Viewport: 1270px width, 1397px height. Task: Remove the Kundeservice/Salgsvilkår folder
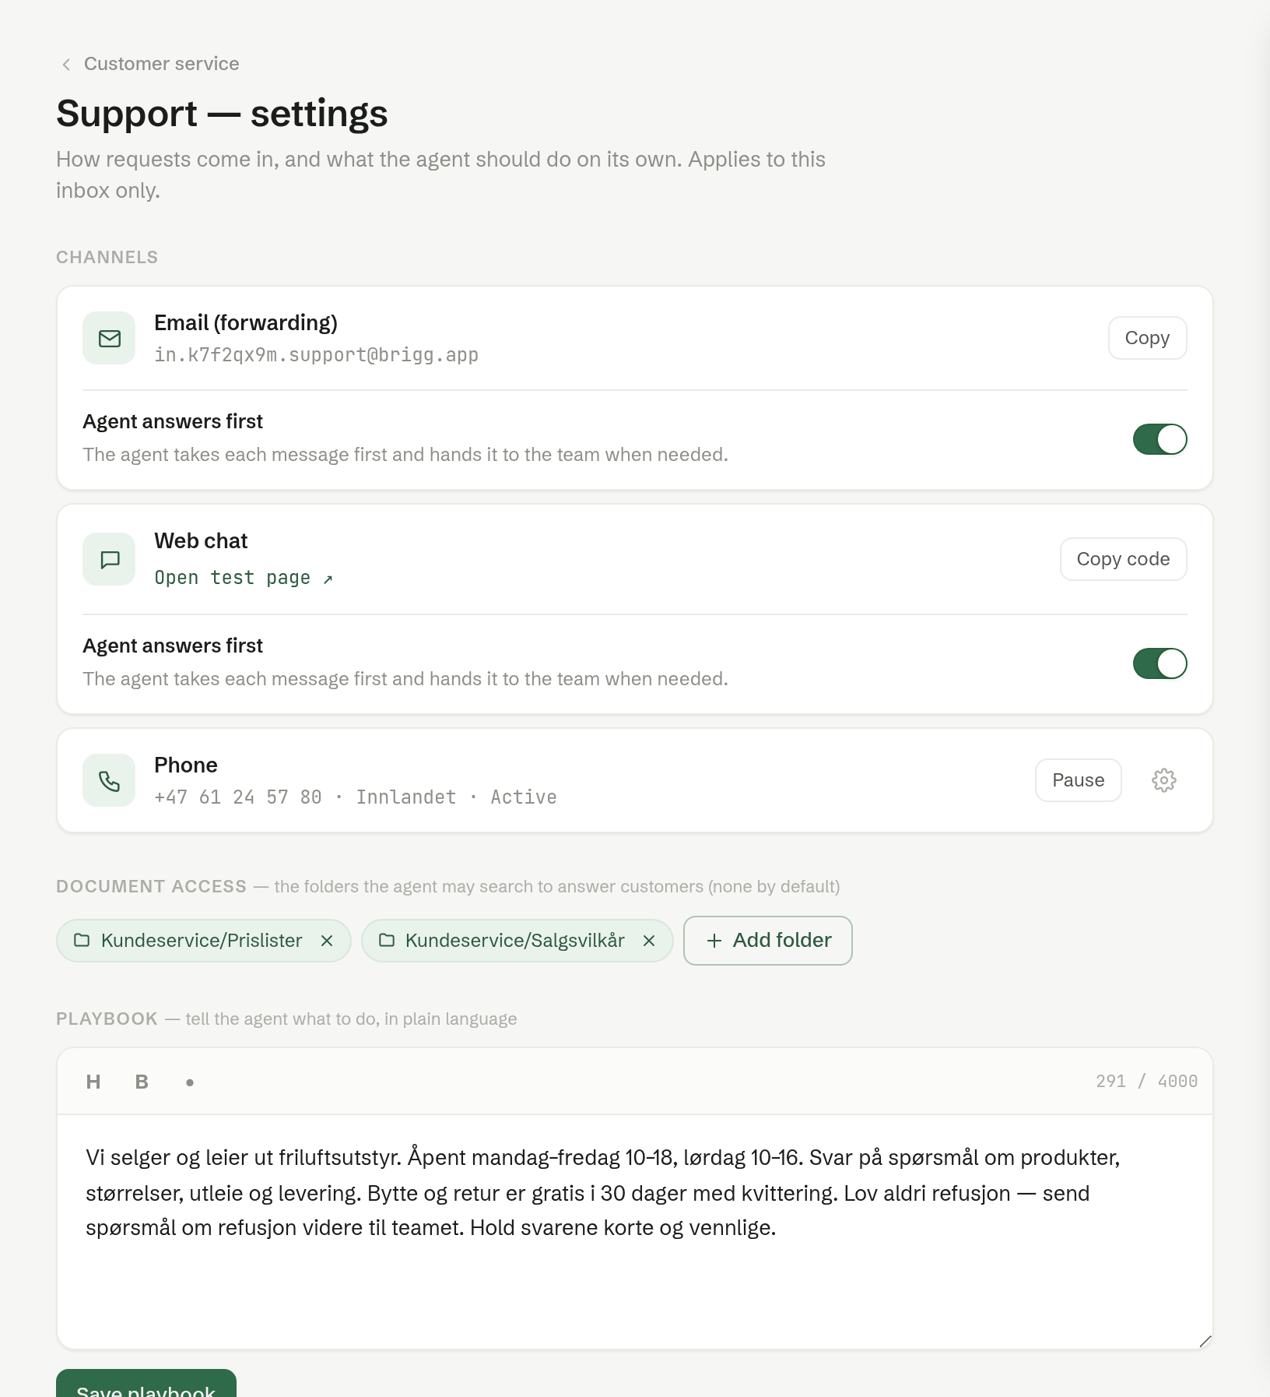click(649, 941)
